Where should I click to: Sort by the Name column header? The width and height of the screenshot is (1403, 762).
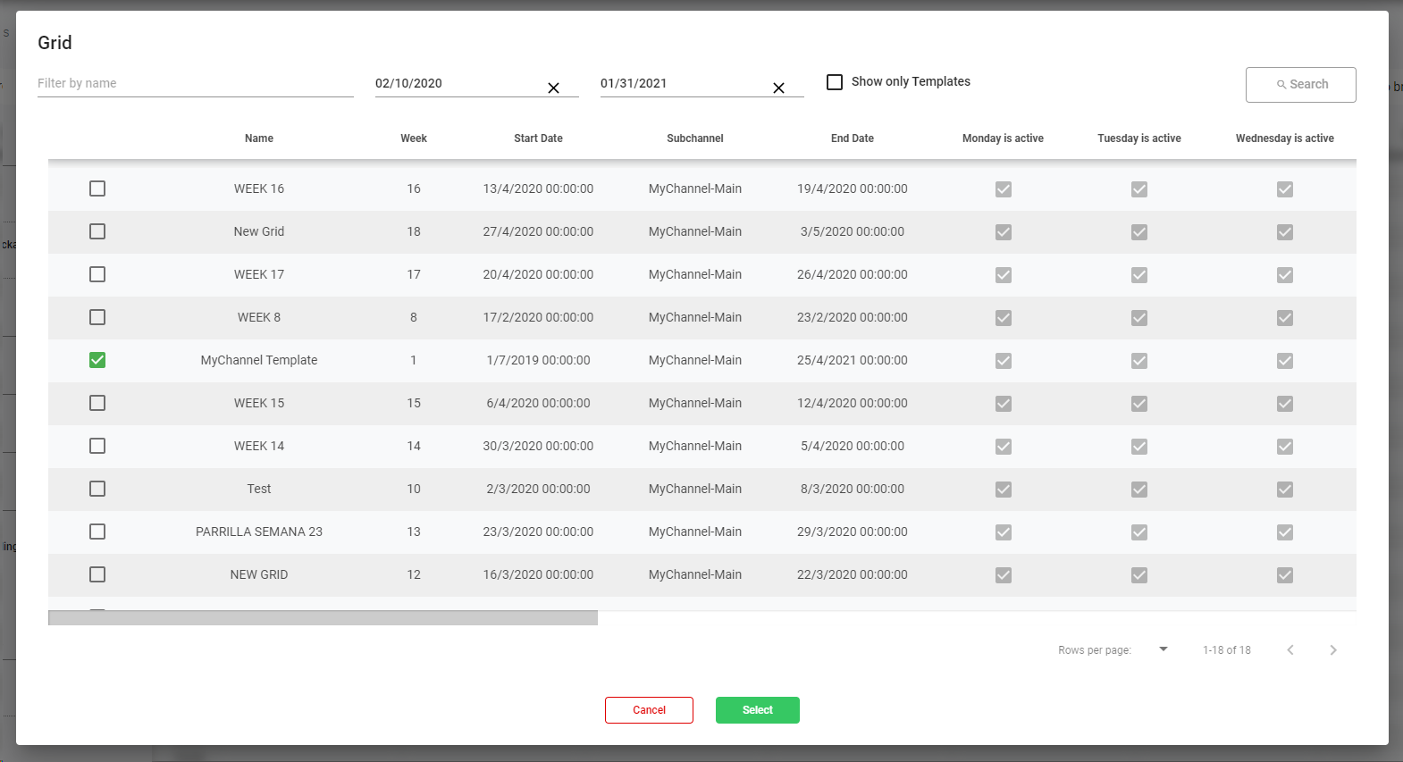click(x=259, y=138)
